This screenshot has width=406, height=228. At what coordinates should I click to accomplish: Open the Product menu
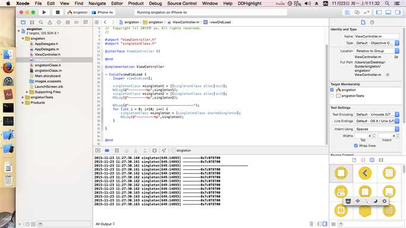[136, 4]
